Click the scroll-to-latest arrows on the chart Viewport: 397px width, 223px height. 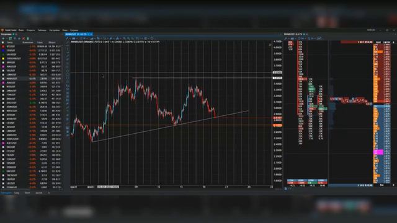pyautogui.click(x=270, y=45)
